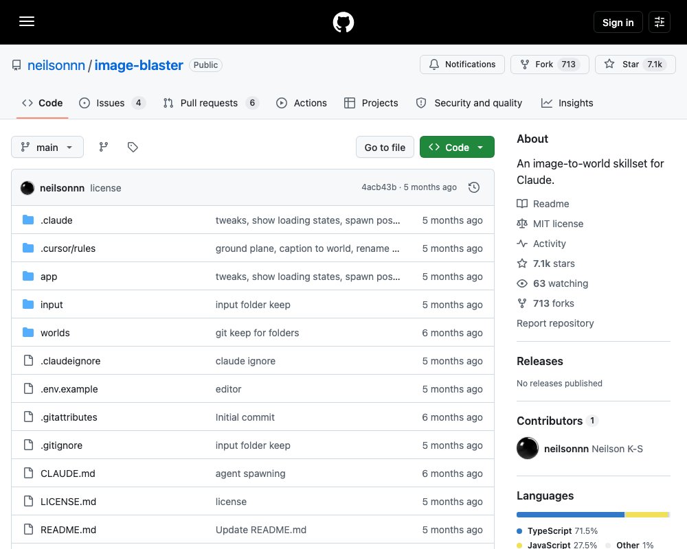The image size is (687, 549).
Task: Expand the green Code dropdown
Action: coord(457,147)
